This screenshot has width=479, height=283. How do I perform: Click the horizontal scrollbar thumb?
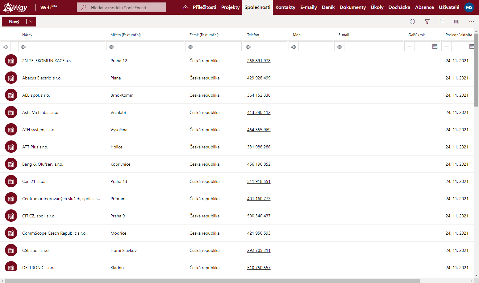[x=212, y=281]
